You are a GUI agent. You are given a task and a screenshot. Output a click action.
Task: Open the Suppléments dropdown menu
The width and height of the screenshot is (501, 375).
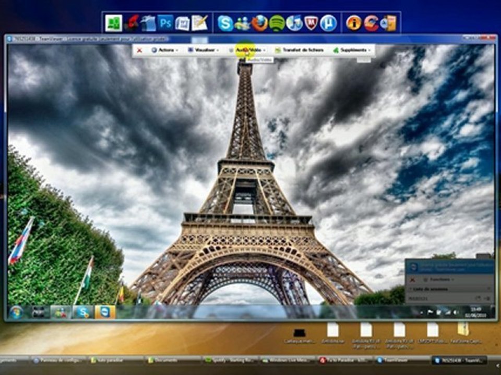tap(352, 50)
